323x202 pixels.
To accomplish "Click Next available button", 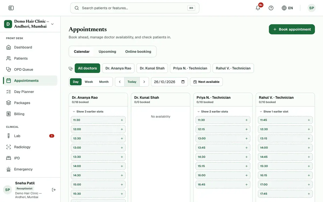I will tap(206, 82).
